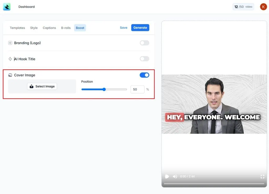Click the AI Hook Title lightning icon
269x194 pixels.
(x=10, y=59)
